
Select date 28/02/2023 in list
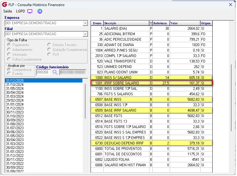click(x=44, y=148)
